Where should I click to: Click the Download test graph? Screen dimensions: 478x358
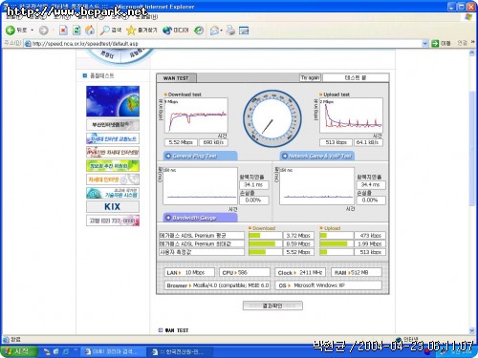click(196, 116)
